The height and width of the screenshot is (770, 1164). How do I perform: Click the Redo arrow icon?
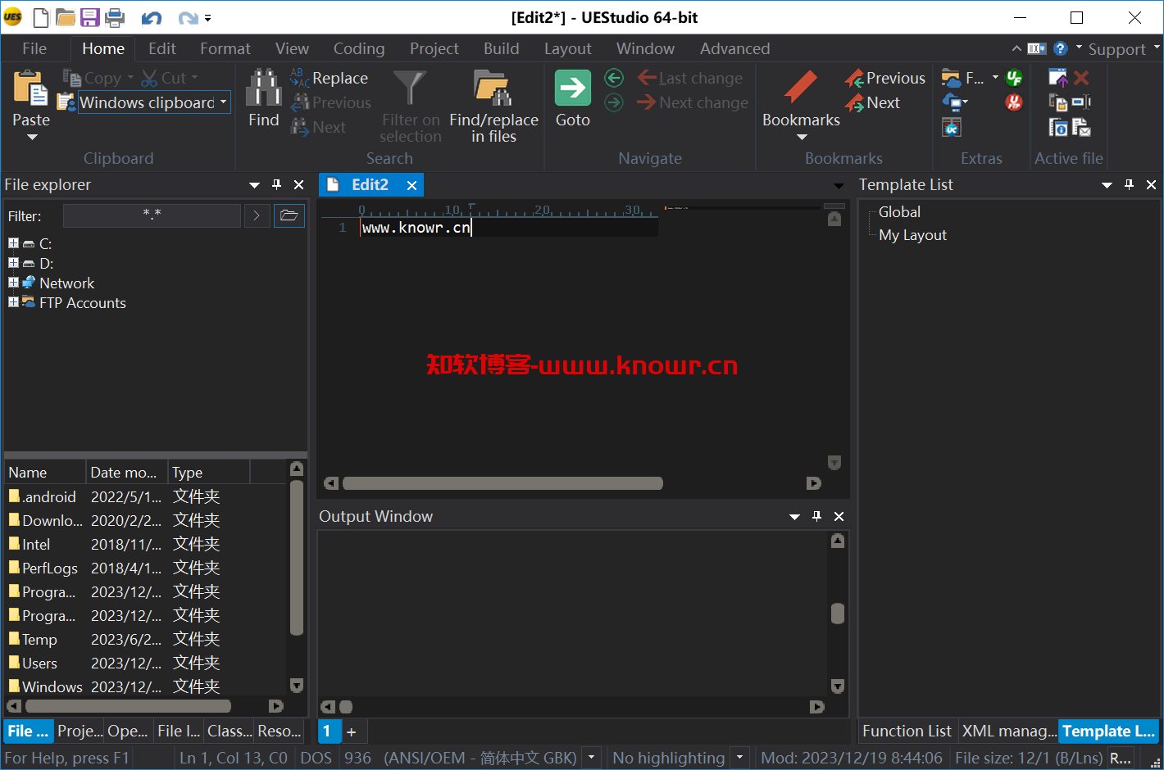(188, 18)
